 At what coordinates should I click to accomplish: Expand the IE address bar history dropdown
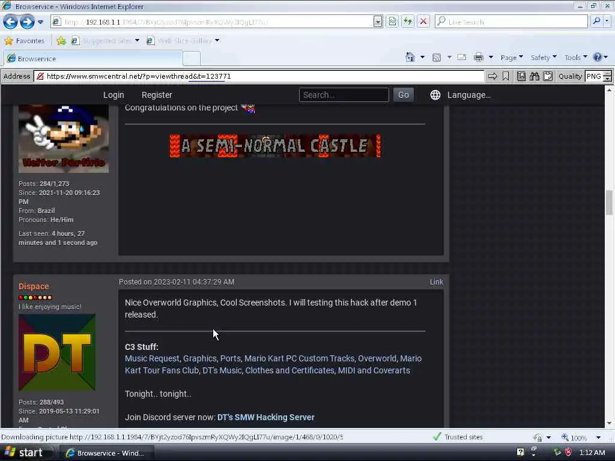point(378,22)
